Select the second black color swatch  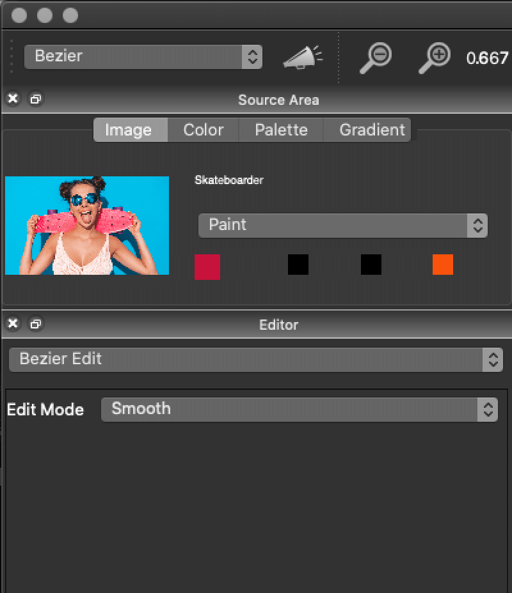pos(371,265)
